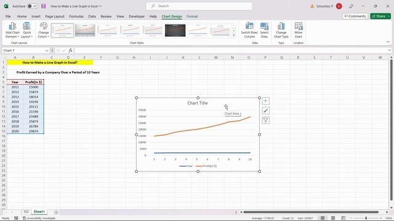The height and width of the screenshot is (221, 394).
Task: Click Chart Elements plus button
Action: tap(265, 101)
